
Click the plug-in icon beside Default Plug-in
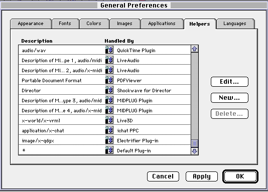(x=109, y=150)
